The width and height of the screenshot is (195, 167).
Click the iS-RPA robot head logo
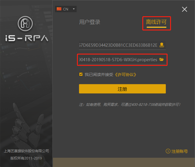pos(26,24)
